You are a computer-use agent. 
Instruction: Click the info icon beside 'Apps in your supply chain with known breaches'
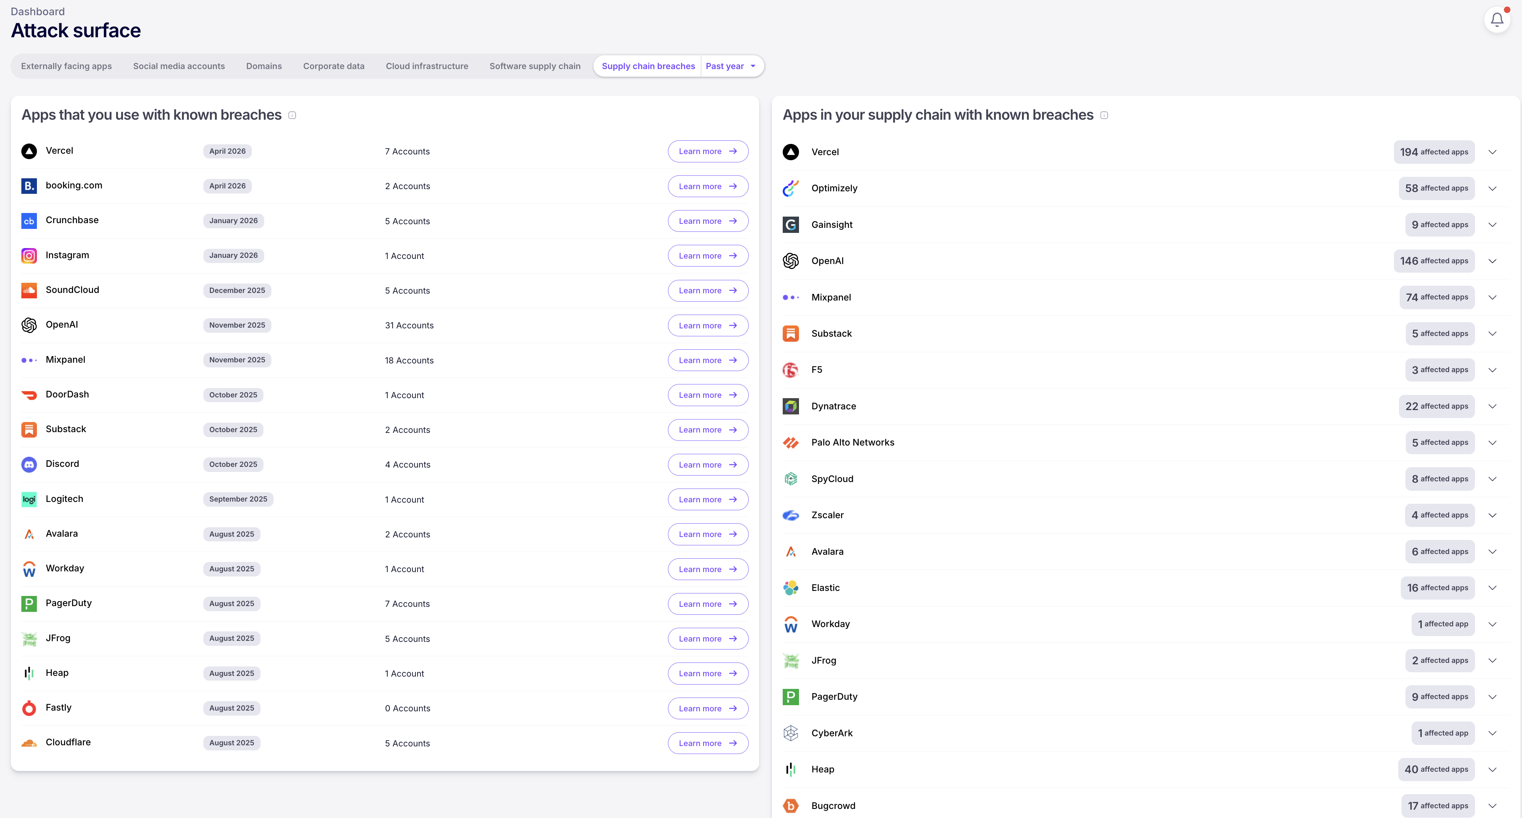pyautogui.click(x=1104, y=115)
